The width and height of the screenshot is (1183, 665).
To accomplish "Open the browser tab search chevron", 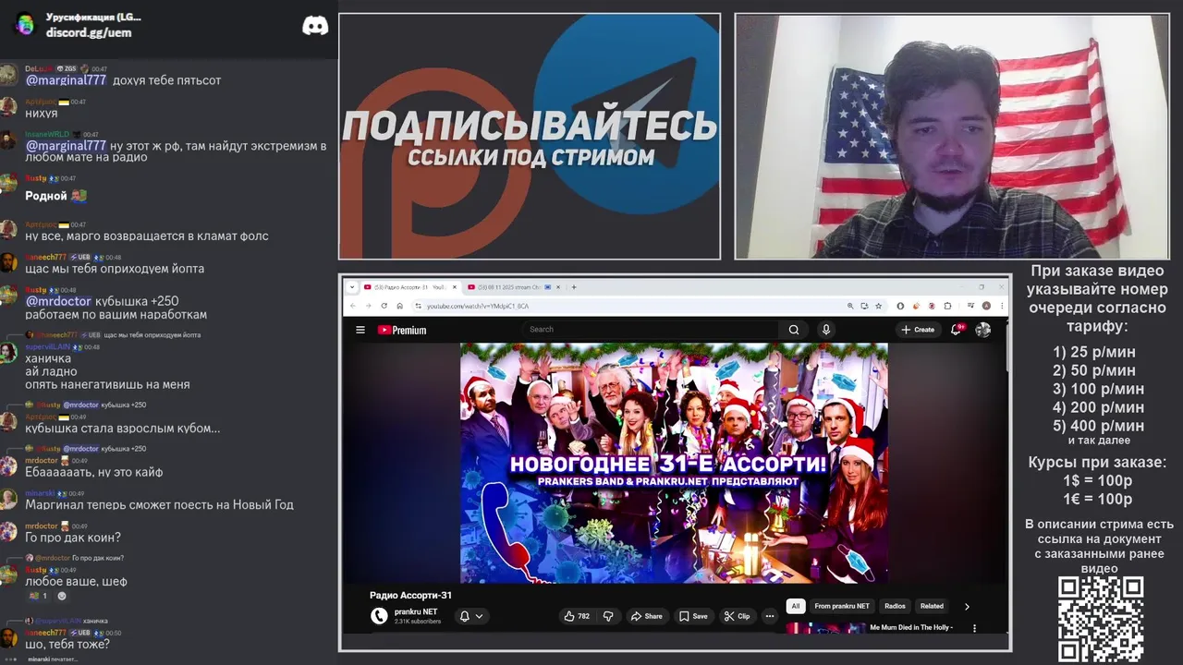I will [352, 287].
